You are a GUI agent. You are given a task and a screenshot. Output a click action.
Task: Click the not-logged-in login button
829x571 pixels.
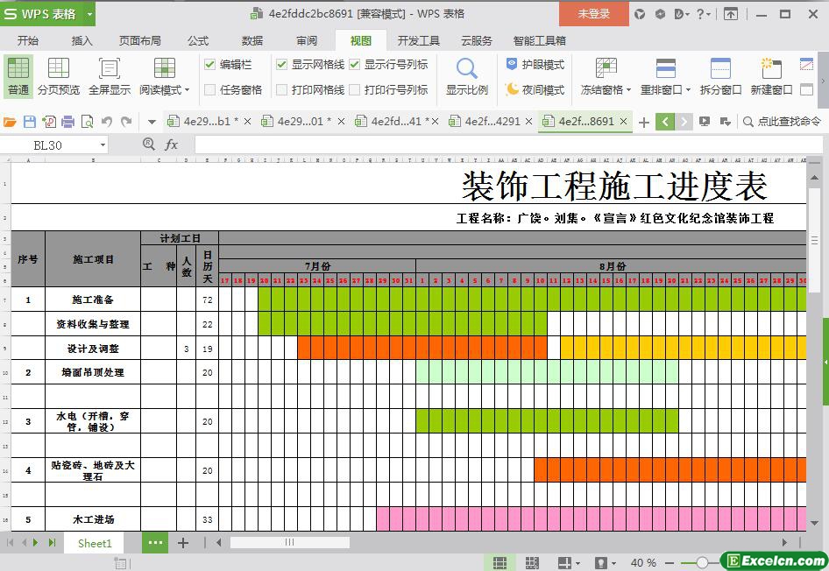(593, 13)
